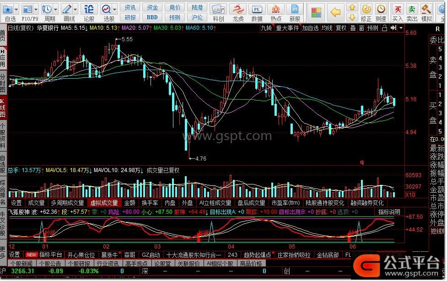Screen dimensions: 447x281
Task: Click the red 买入 buy icon
Action: pos(398,10)
